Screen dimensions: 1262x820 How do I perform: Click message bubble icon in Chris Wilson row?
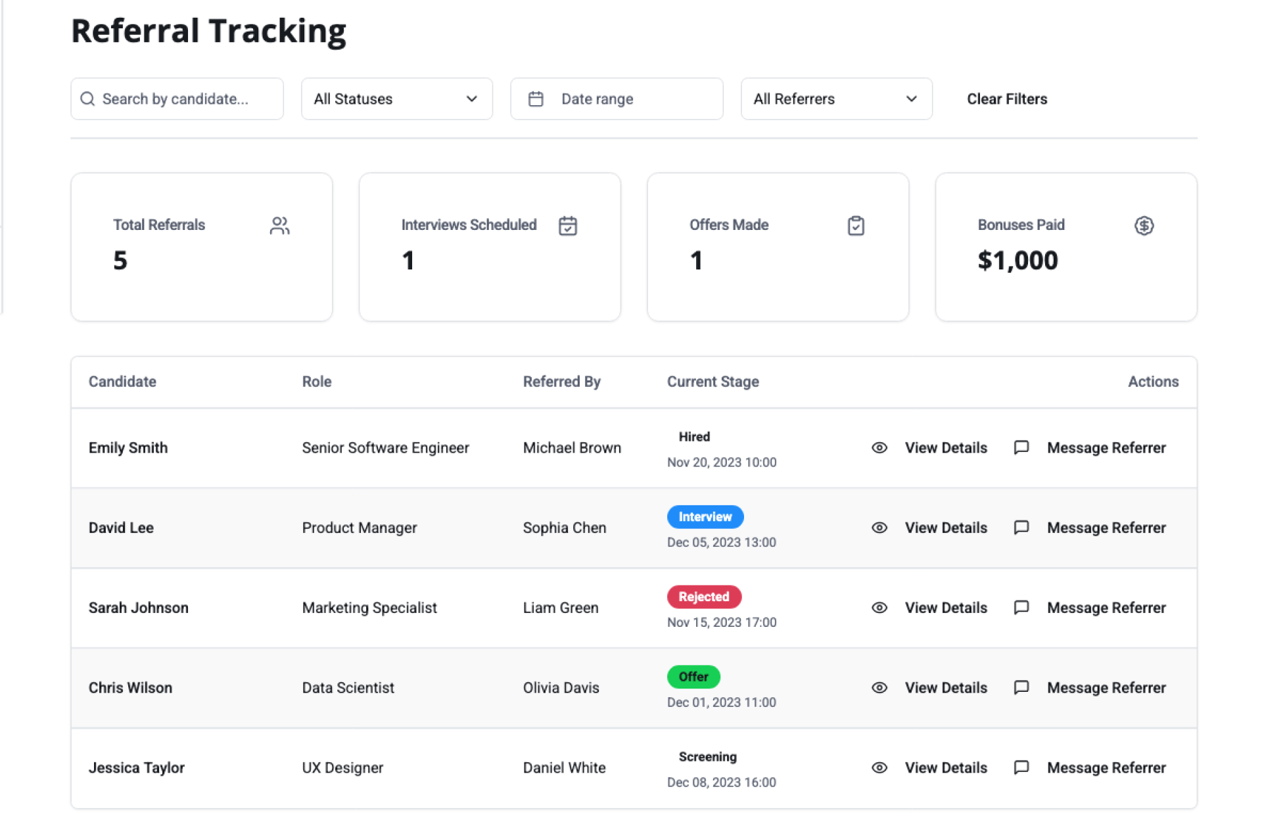[x=1021, y=687]
